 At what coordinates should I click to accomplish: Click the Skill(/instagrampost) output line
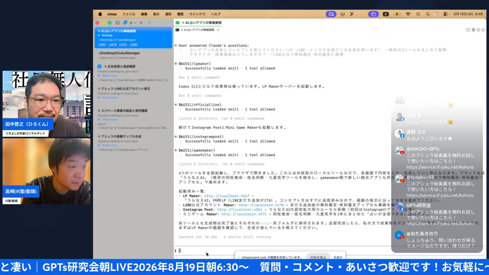pos(202,137)
